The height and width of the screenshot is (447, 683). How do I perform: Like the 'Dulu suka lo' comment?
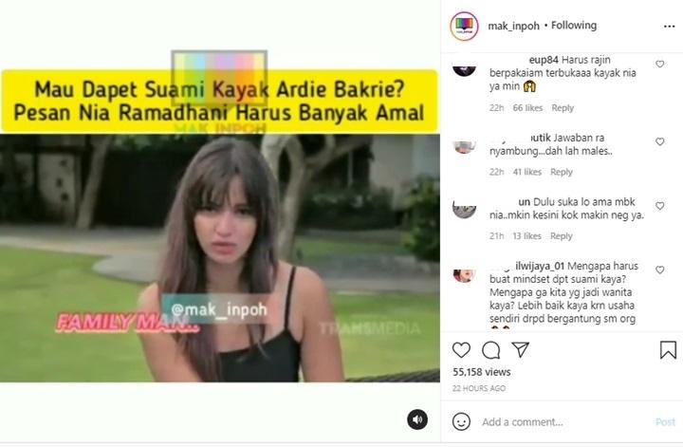click(660, 206)
